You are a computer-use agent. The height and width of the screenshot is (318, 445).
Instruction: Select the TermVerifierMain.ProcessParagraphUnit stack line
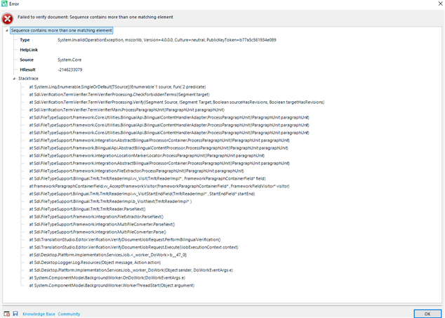126,110
